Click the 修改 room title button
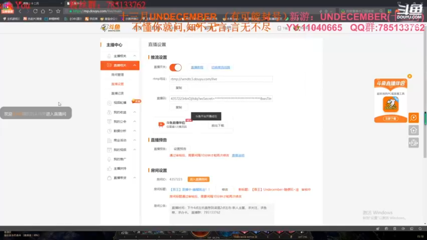 click(x=225, y=190)
